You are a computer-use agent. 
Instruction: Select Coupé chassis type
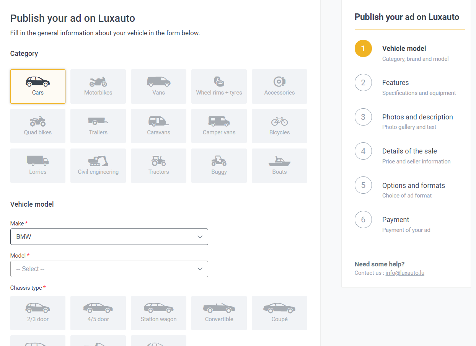coord(279,313)
